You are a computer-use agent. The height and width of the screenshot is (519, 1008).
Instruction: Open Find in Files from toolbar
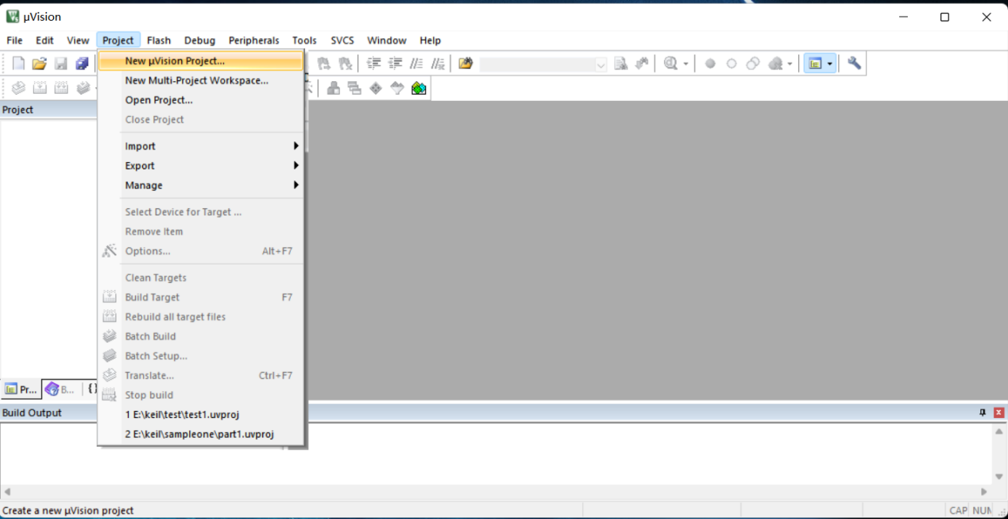click(x=465, y=64)
